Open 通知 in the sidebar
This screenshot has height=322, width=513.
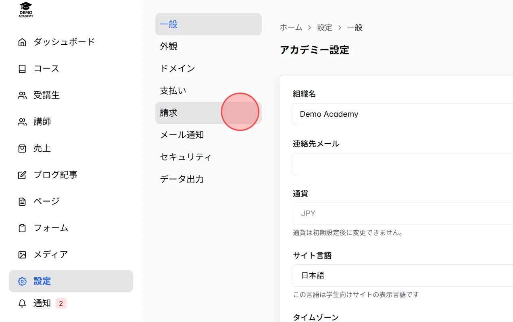71,303
